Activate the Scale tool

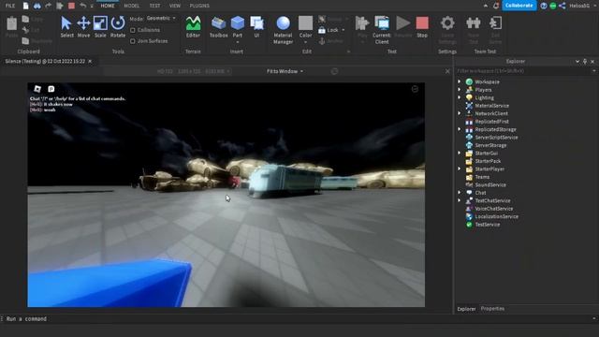[x=100, y=27]
